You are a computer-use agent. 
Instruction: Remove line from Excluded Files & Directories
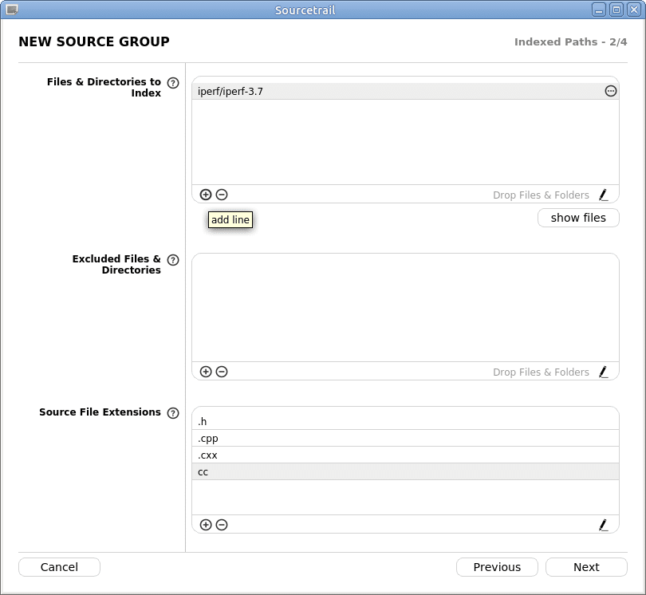222,372
